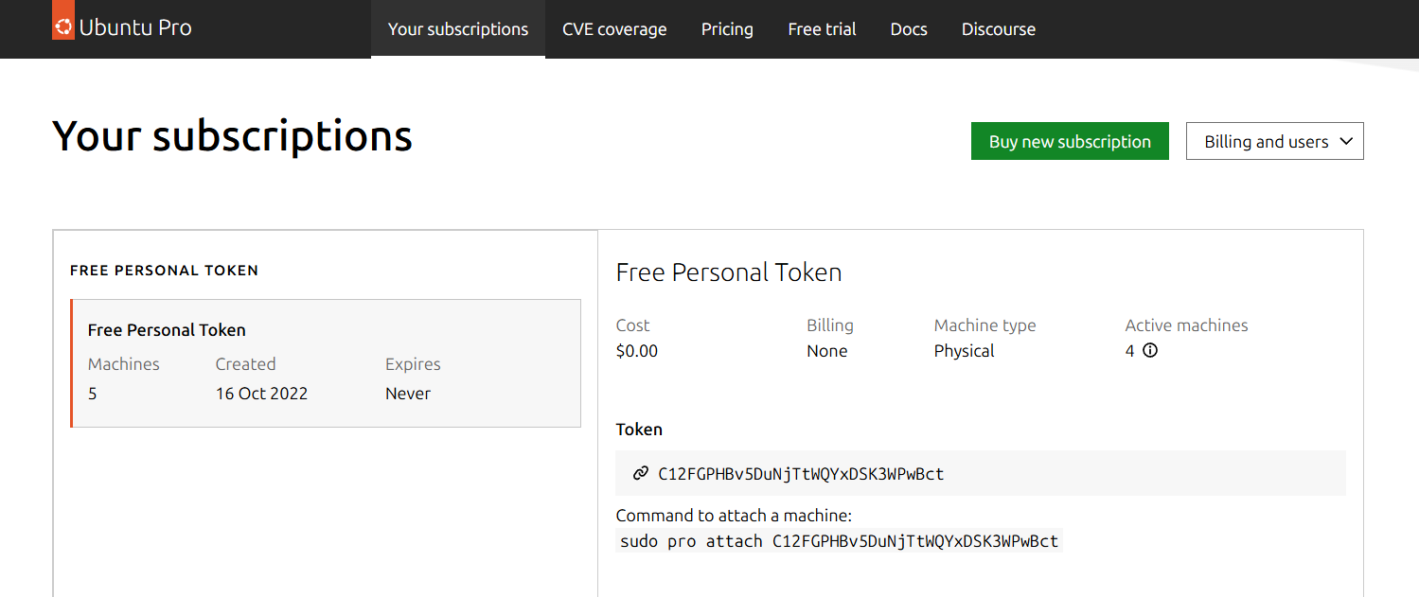Image resolution: width=1419 pixels, height=597 pixels.
Task: Click the token string in the Token field
Action: click(801, 474)
